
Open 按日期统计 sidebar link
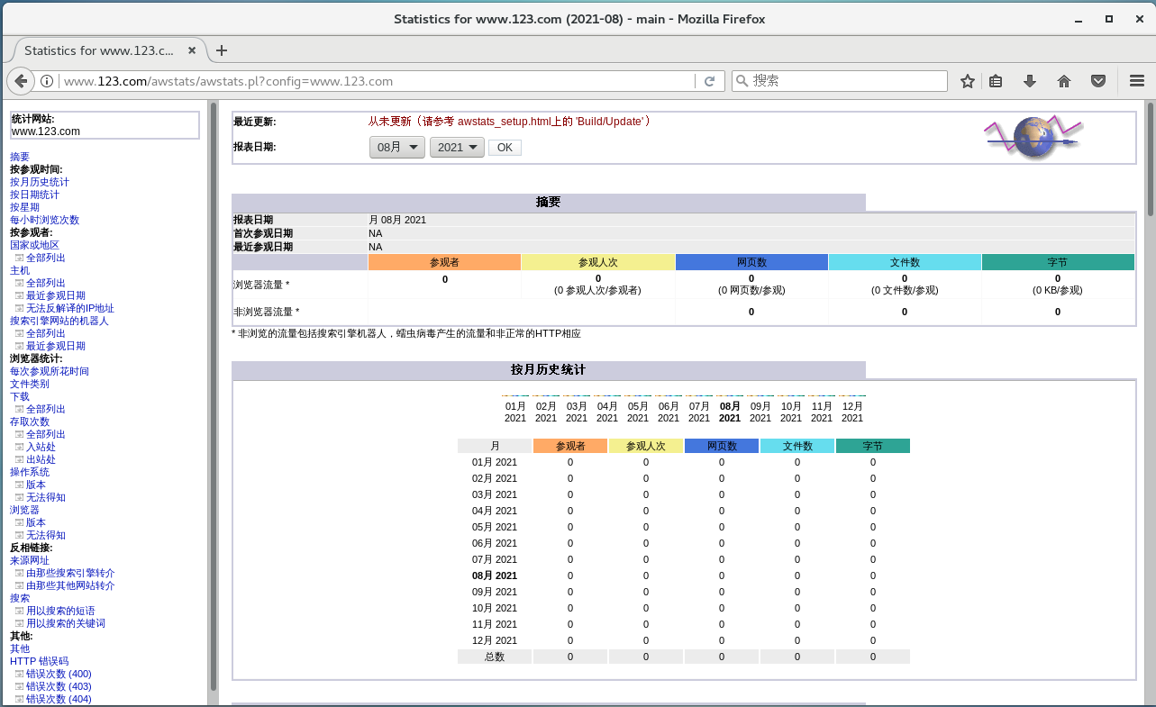coord(34,195)
